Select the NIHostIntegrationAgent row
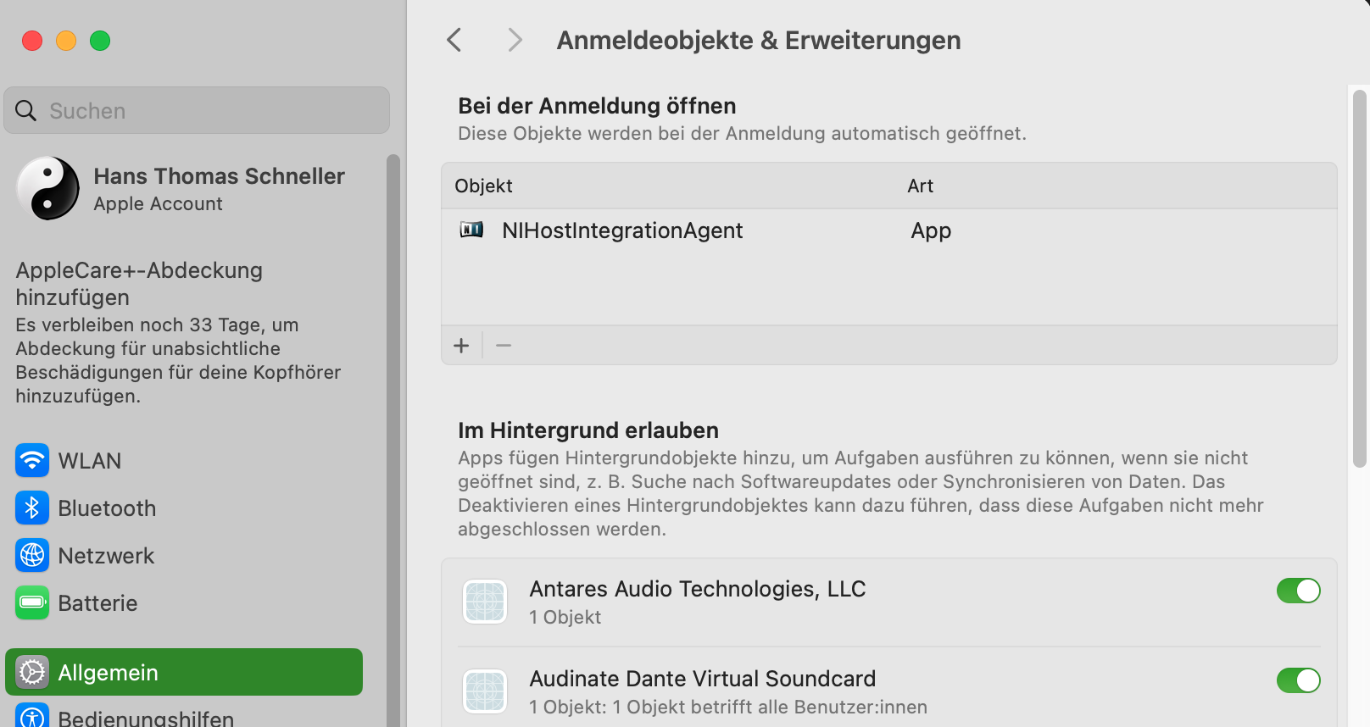This screenshot has width=1370, height=727. [888, 230]
